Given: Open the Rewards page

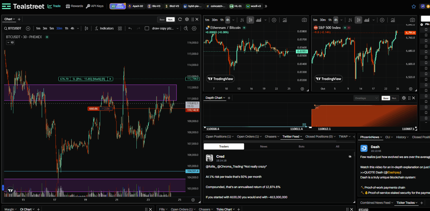Looking at the screenshot, I should pos(74,6).
